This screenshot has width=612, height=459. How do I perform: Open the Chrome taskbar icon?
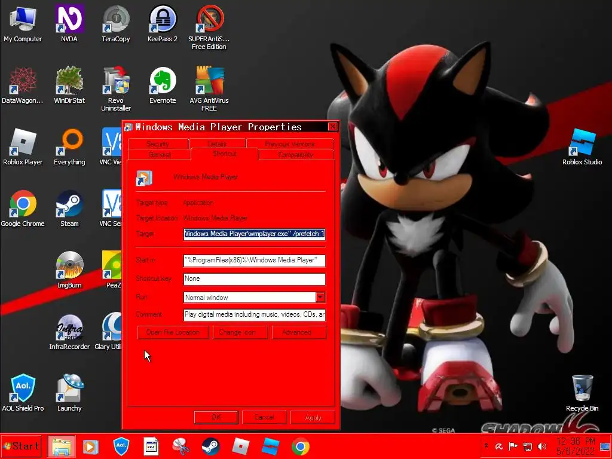[300, 446]
